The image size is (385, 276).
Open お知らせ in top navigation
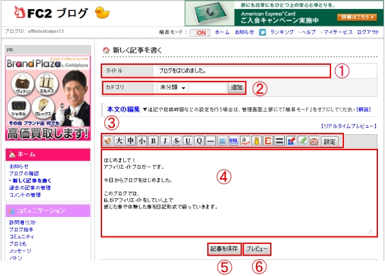(x=244, y=32)
